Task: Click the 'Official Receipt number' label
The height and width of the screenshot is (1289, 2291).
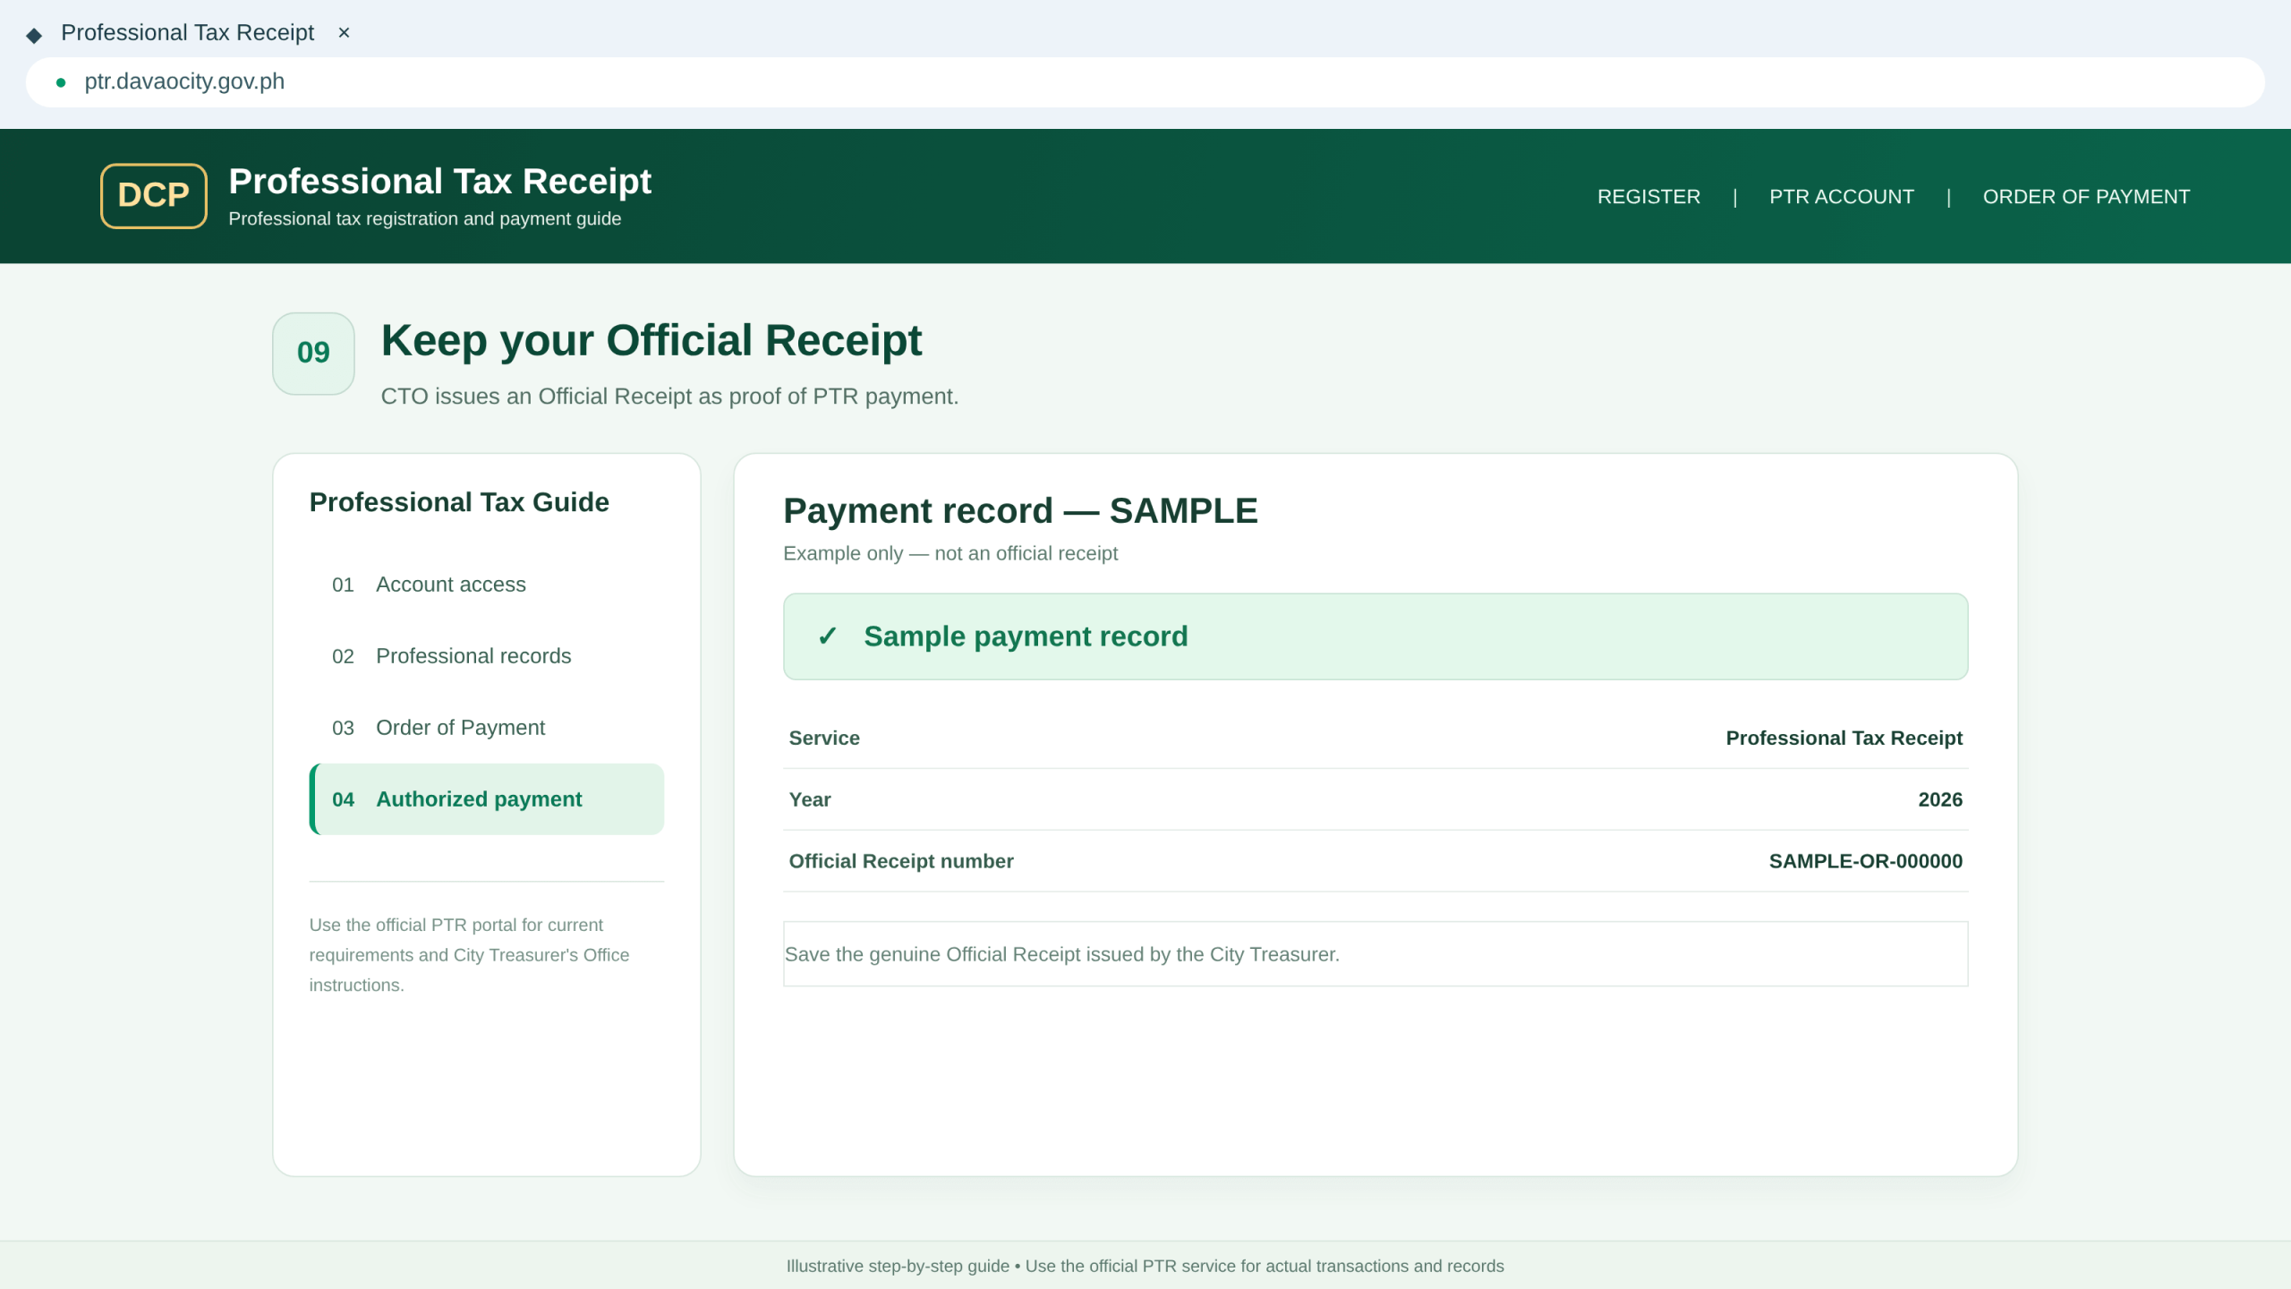Action: [x=901, y=861]
